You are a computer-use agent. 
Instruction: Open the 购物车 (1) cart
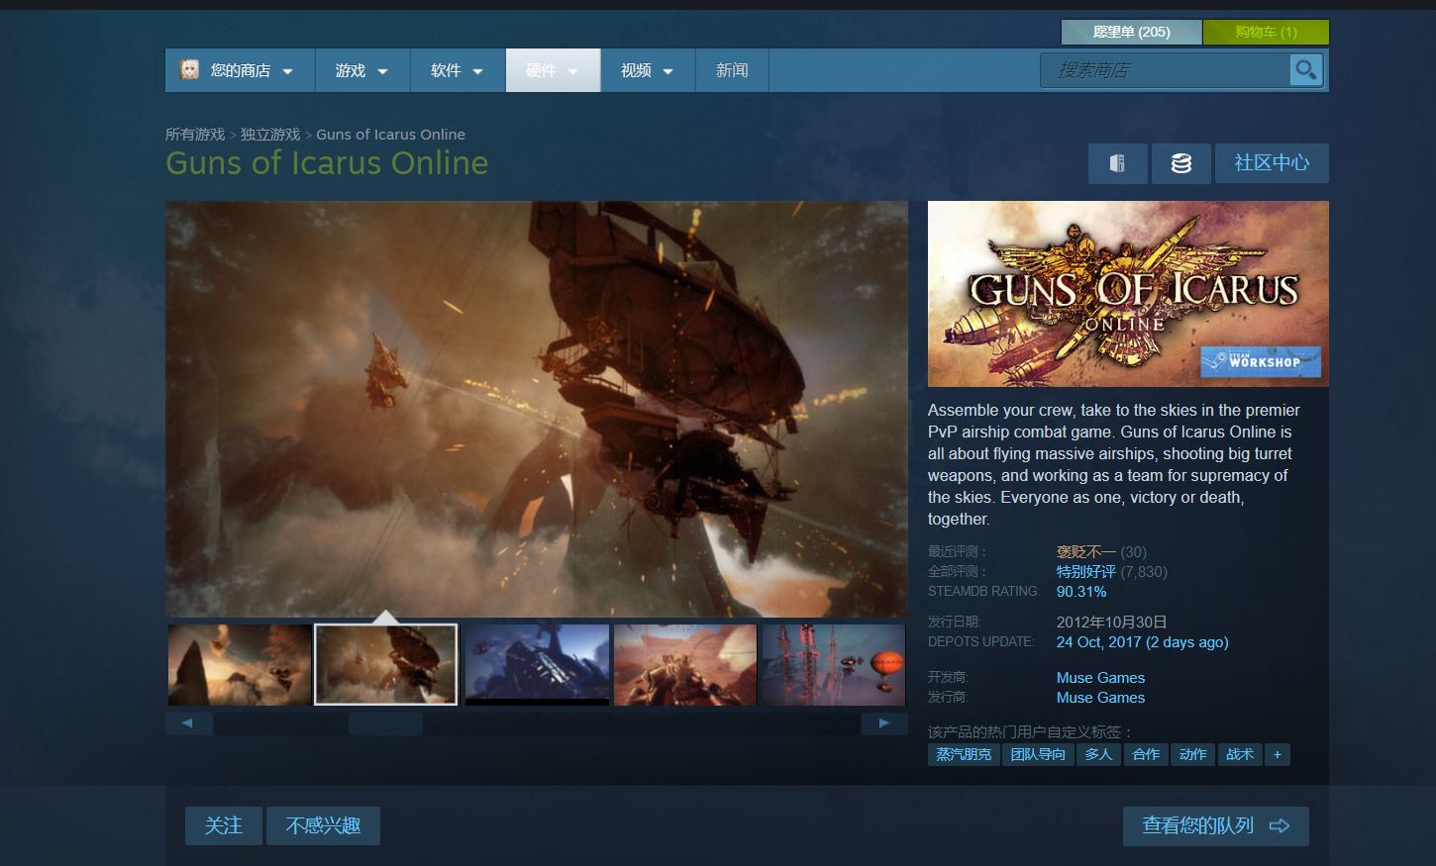tap(1266, 32)
